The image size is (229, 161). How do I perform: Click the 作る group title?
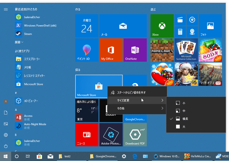[x=78, y=9]
